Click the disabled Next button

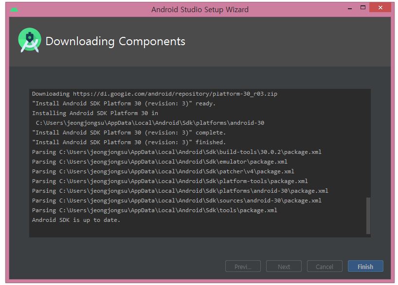284,266
